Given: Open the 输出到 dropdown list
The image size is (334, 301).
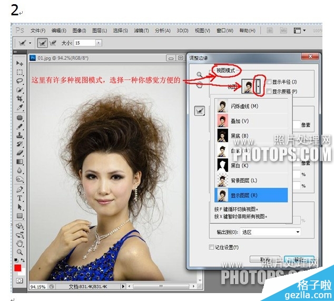Looking at the screenshot, I should [x=270, y=232].
